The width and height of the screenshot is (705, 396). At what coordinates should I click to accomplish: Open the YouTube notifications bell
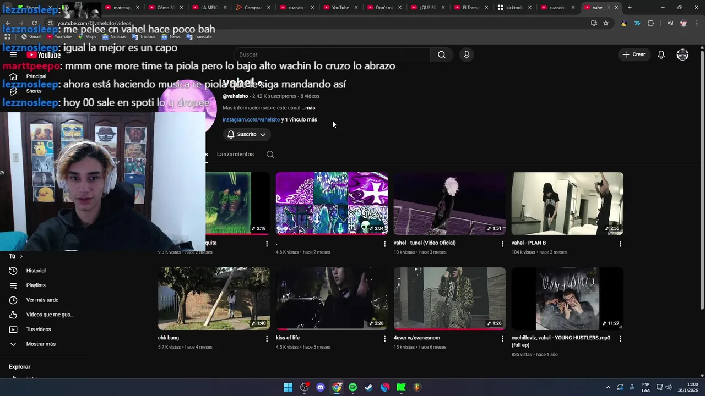tap(661, 54)
